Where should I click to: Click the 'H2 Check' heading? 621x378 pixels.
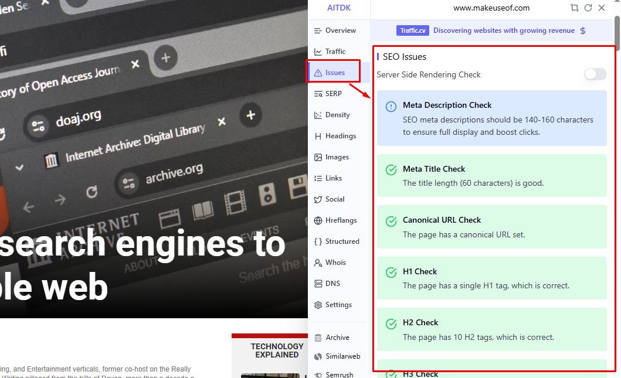click(x=420, y=322)
